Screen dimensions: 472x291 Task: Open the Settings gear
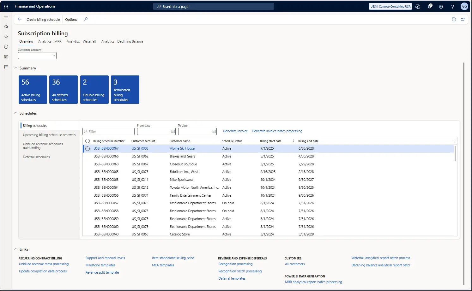[x=441, y=6]
